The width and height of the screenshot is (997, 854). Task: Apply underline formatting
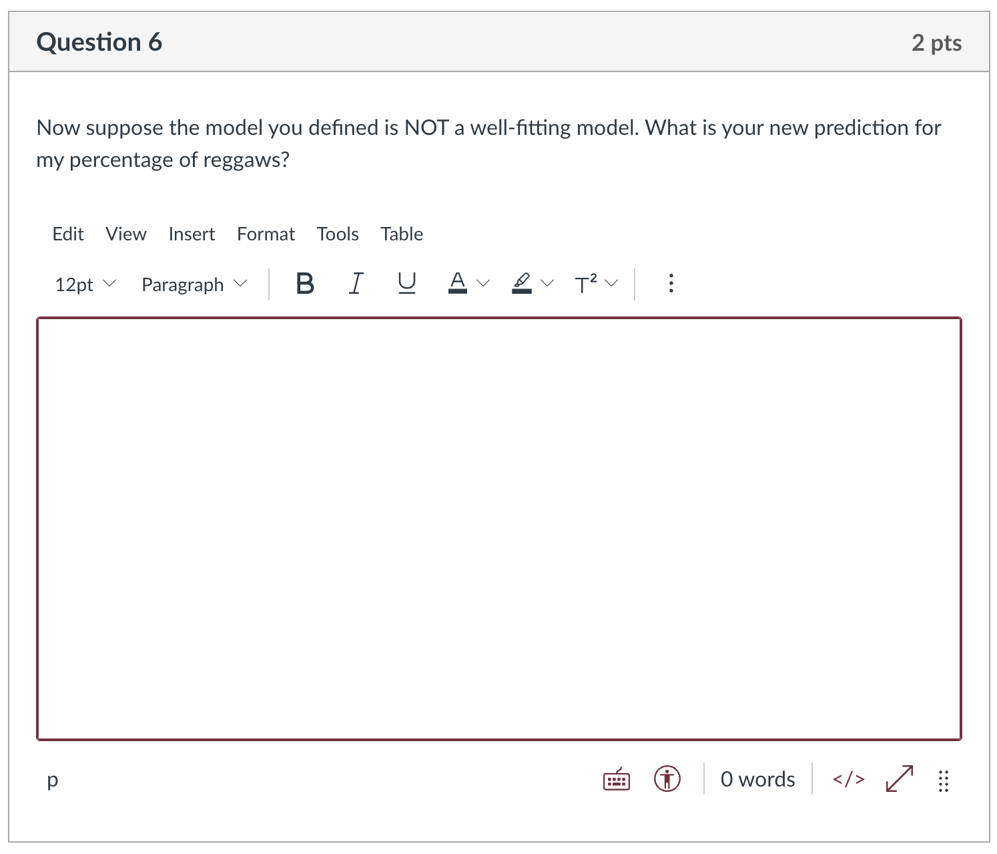click(406, 284)
